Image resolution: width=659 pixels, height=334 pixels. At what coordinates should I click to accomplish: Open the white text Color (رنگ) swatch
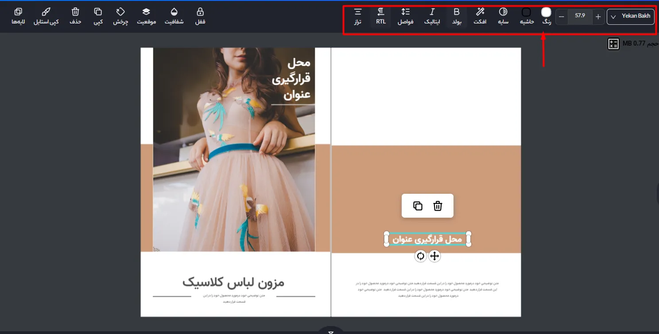coord(546,12)
